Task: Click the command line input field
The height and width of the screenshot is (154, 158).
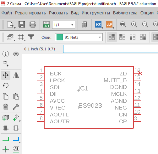Action: pos(111,49)
